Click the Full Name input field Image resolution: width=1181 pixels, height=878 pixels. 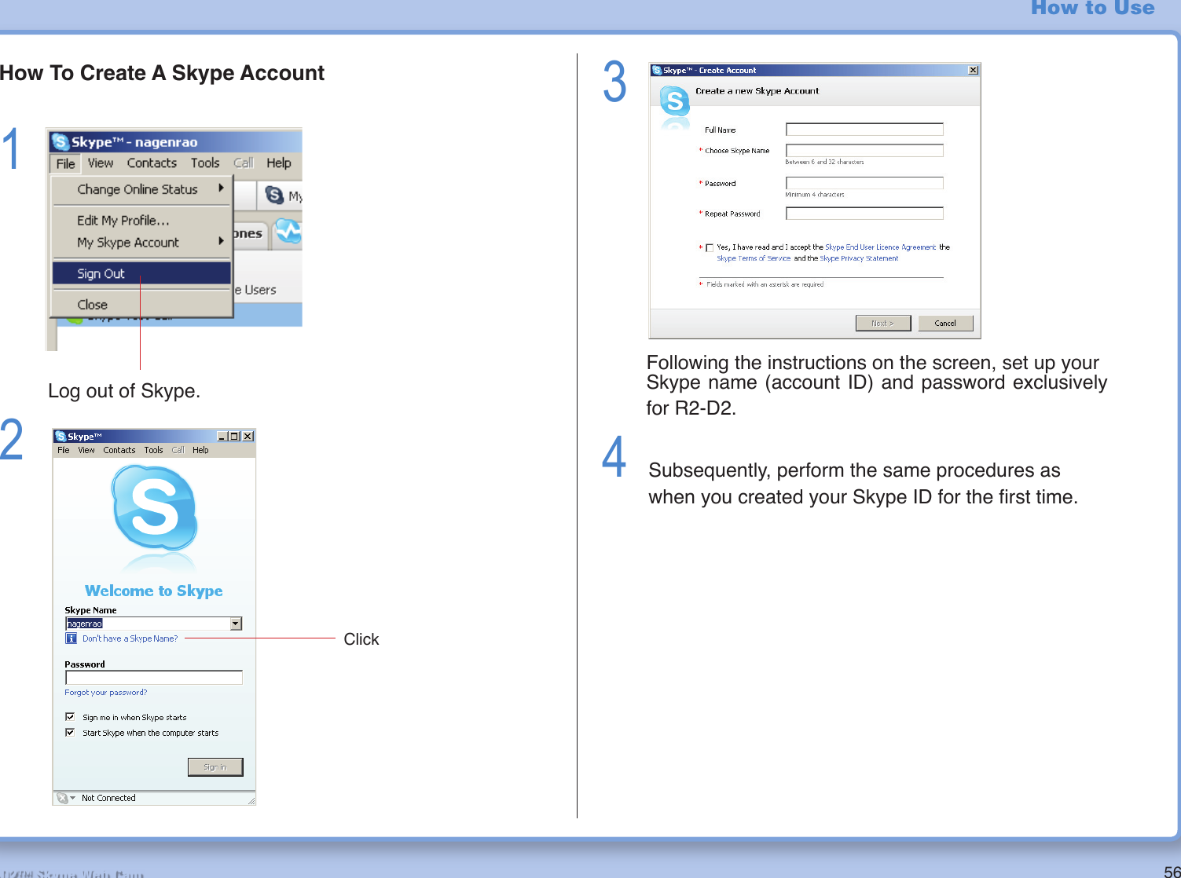pos(864,130)
